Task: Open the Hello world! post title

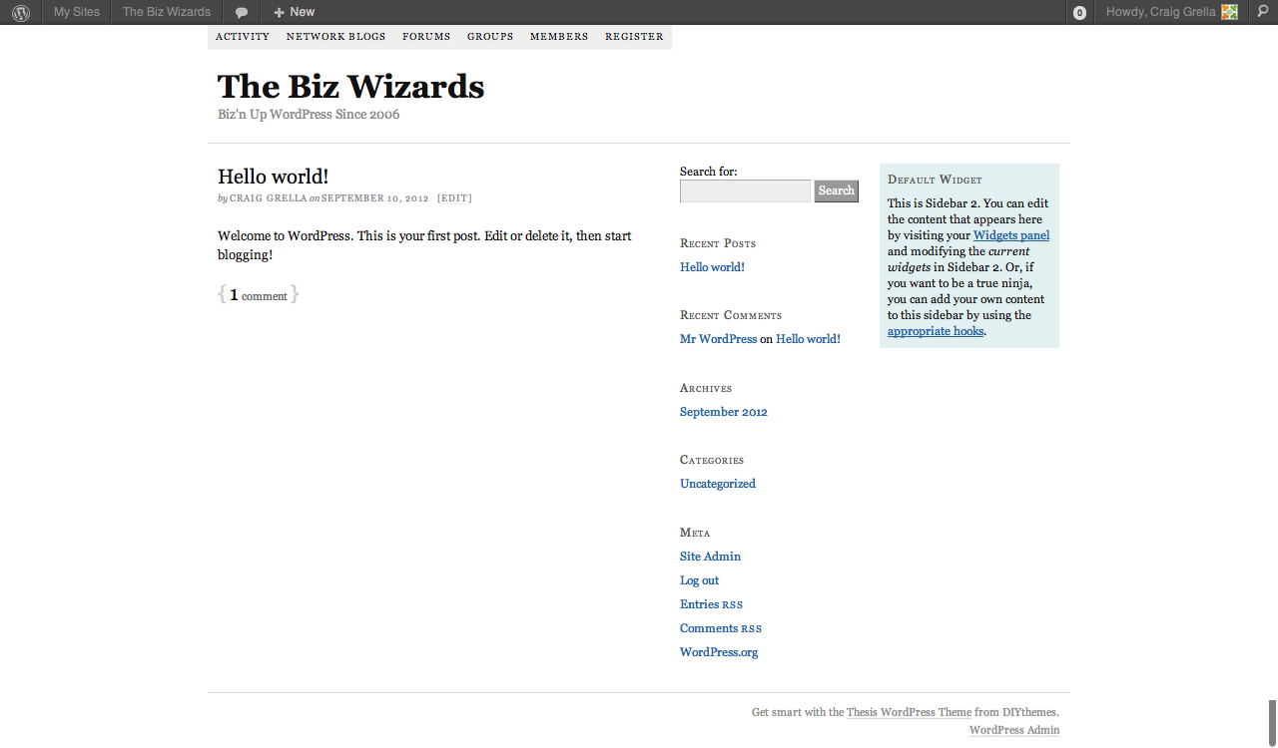Action: 273,177
